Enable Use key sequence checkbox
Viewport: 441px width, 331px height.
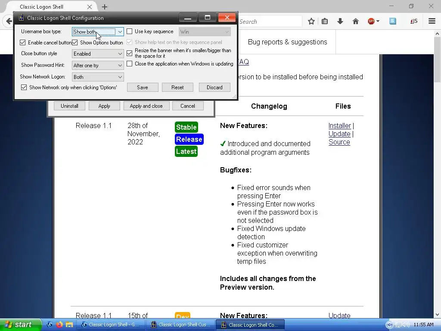click(129, 31)
